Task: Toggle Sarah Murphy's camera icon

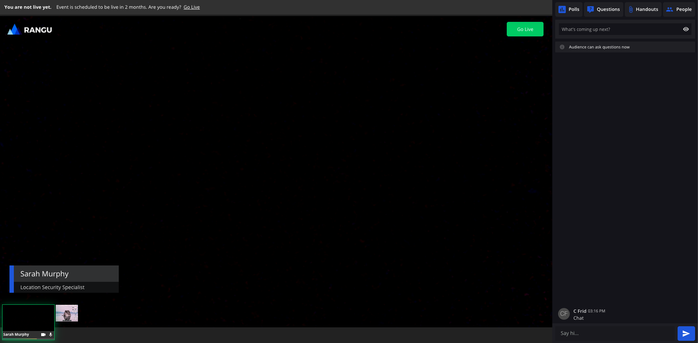Action: point(43,334)
